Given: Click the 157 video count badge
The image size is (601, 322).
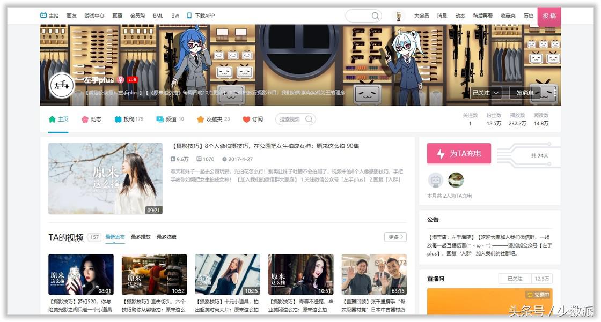Looking at the screenshot, I should tap(94, 237).
